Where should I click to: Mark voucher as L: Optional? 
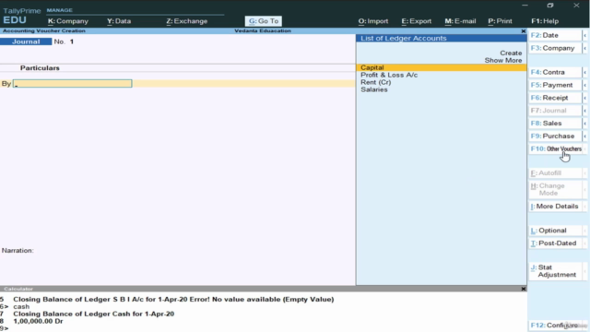click(555, 231)
